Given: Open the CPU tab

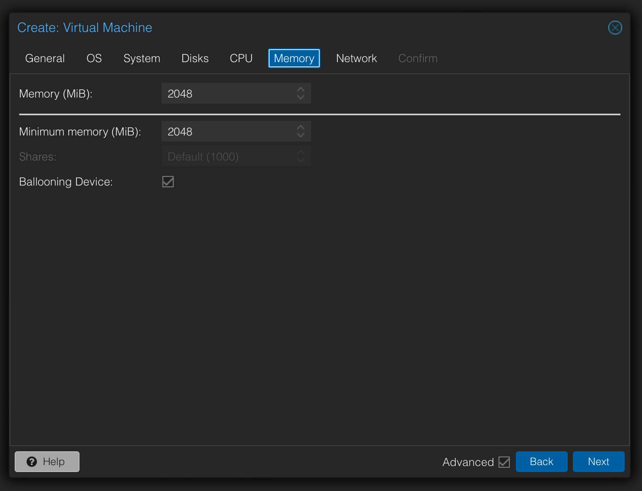Looking at the screenshot, I should click(241, 58).
